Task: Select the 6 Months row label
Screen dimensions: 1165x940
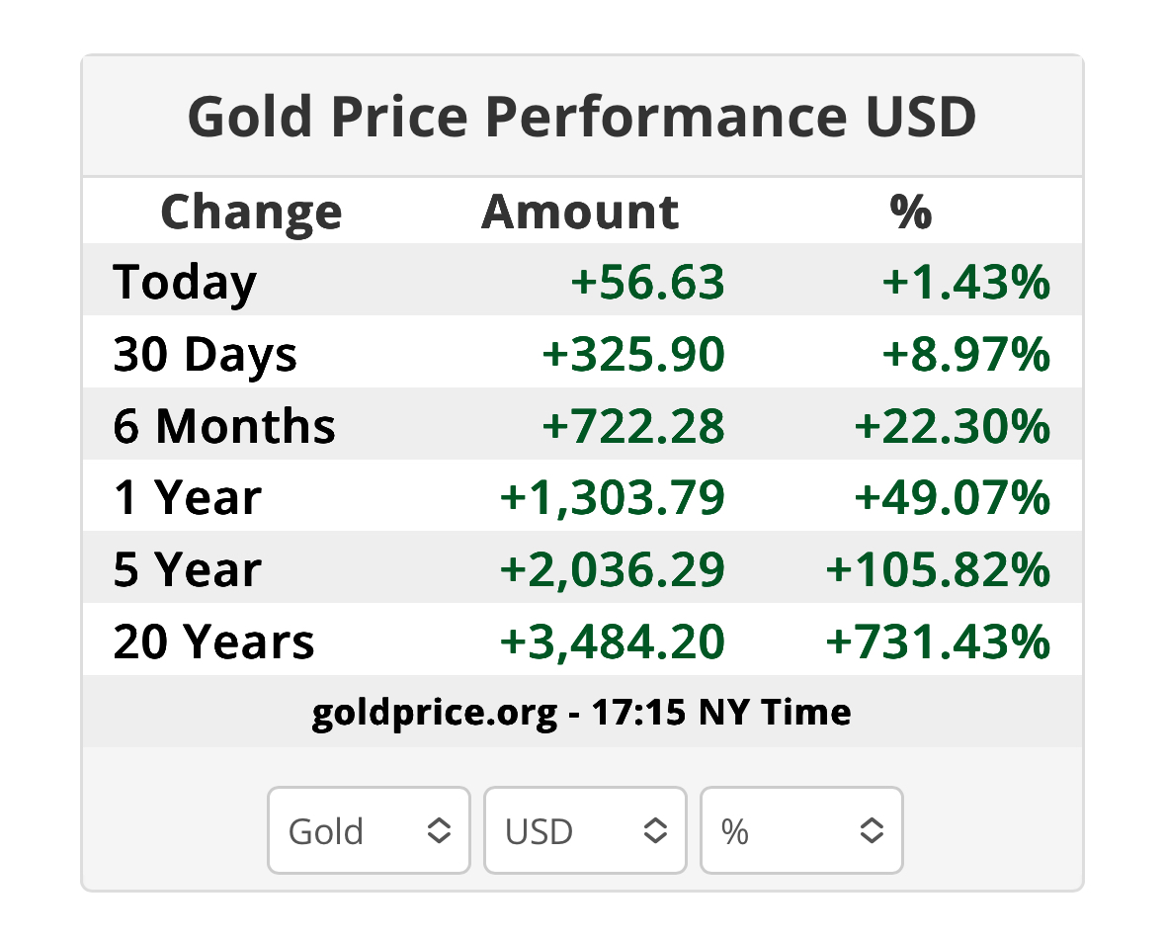Action: [x=224, y=426]
